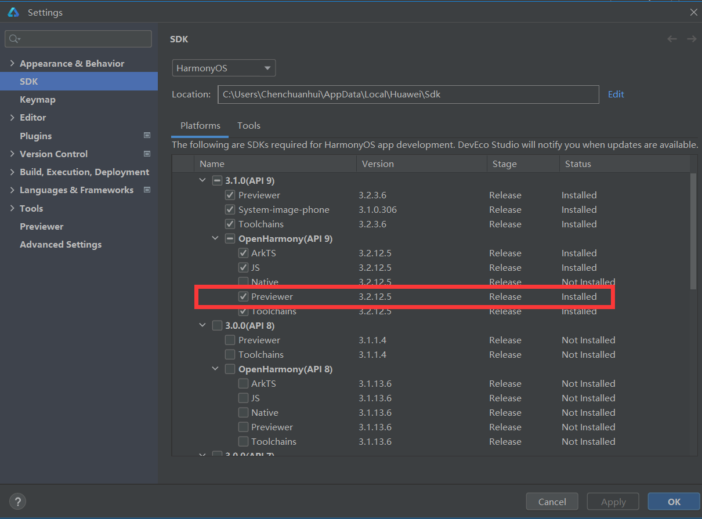Click project-level icon beside Plugins
The width and height of the screenshot is (702, 519).
(147, 136)
